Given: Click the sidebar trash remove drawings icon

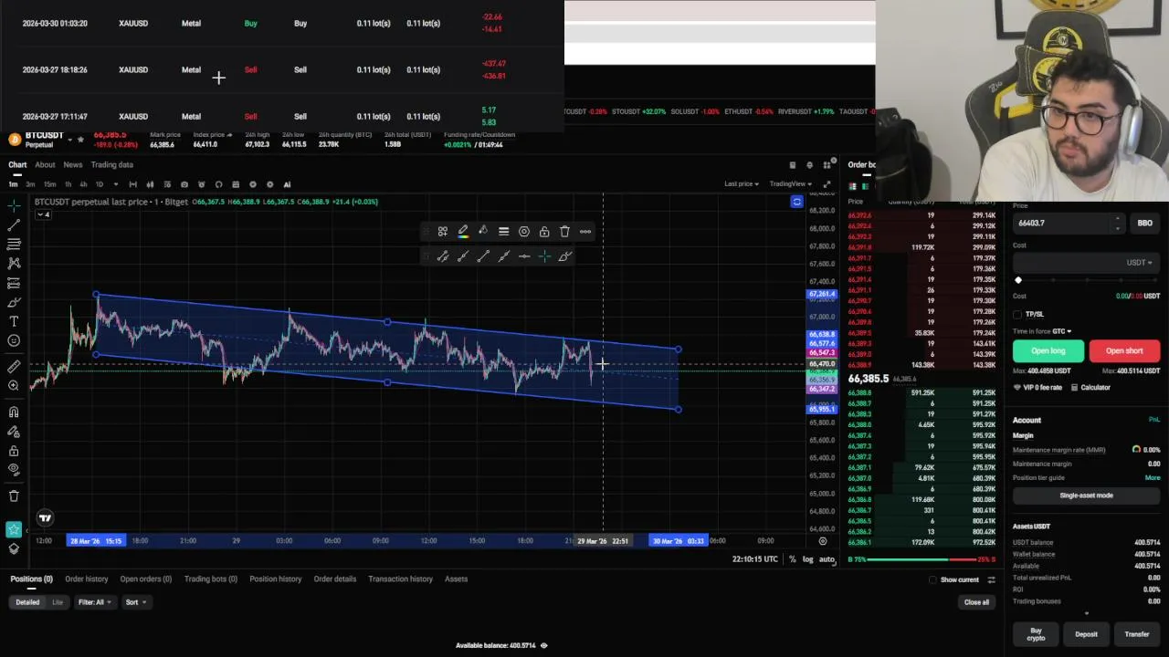Looking at the screenshot, I should pyautogui.click(x=14, y=495).
